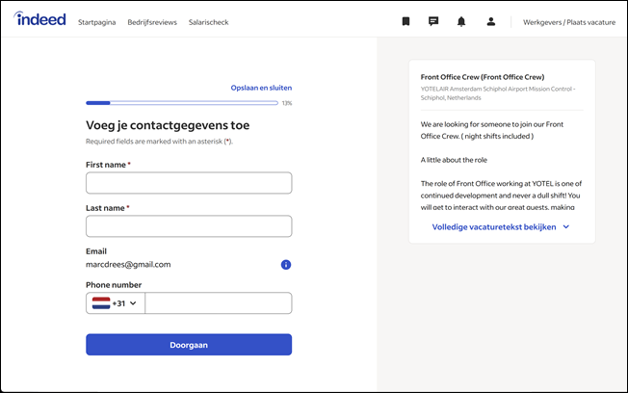Open Bedrijfsreviews in navigation
The width and height of the screenshot is (628, 393).
coord(152,22)
